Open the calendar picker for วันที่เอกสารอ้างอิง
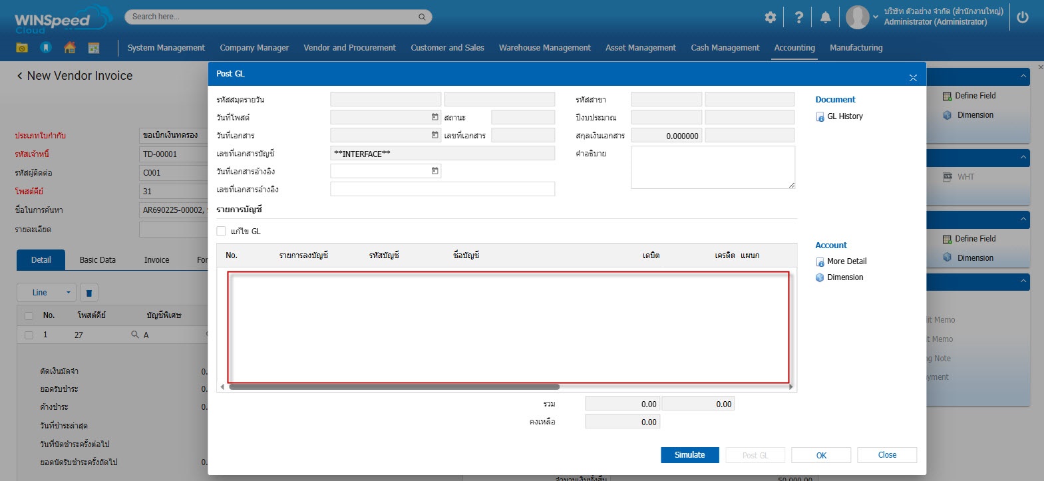The image size is (1044, 481). click(x=435, y=171)
